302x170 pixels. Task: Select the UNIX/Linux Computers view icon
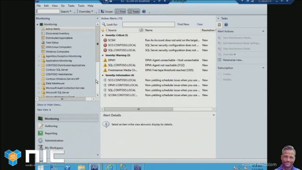(43, 47)
